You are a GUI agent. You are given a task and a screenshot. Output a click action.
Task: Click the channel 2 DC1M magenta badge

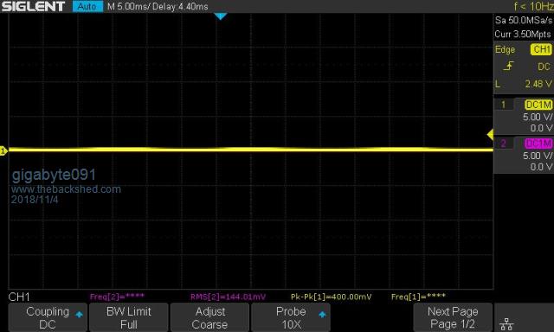(538, 144)
